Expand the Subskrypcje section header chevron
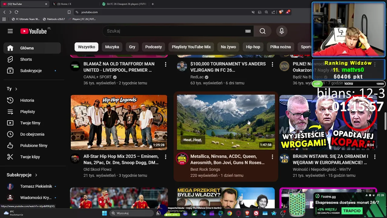 36,175
